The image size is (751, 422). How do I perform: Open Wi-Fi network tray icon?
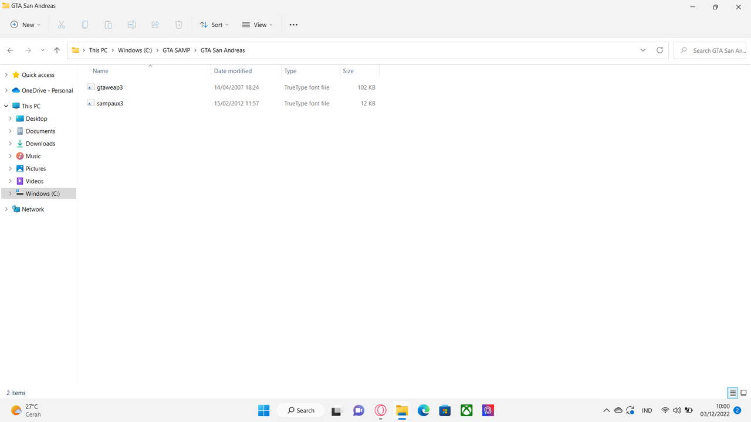[x=665, y=410]
